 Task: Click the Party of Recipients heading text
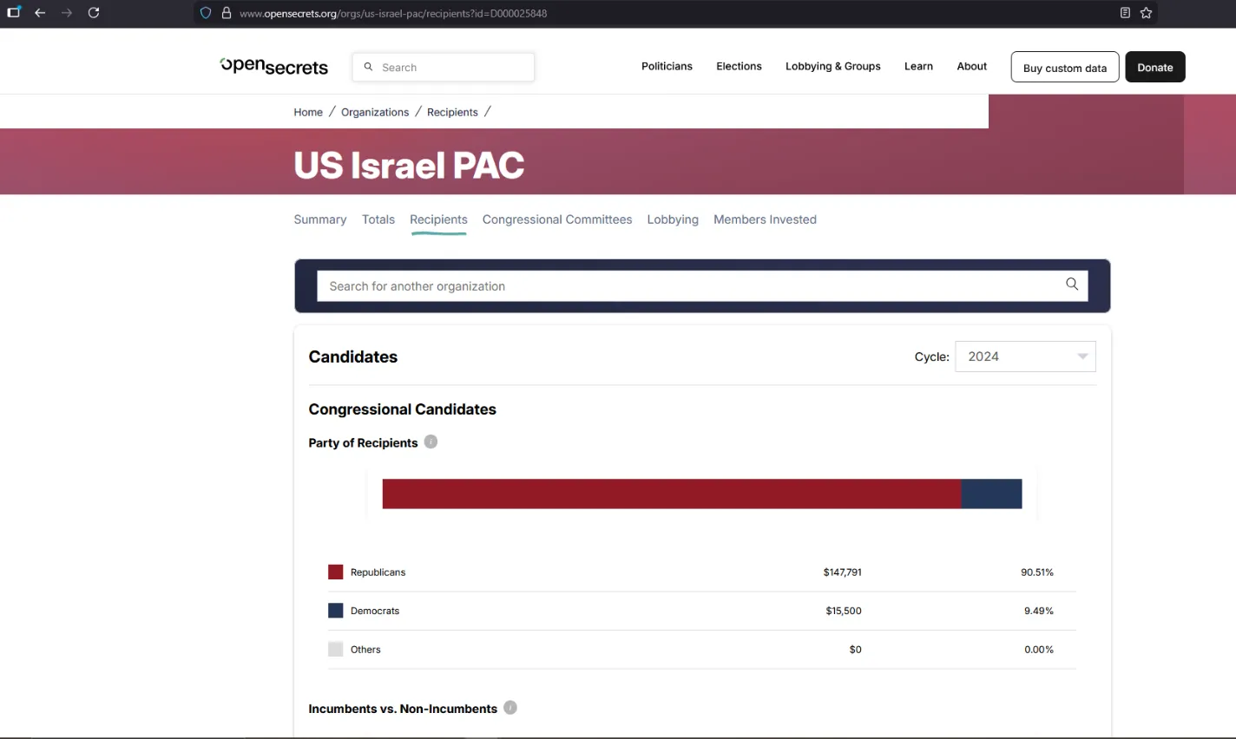click(363, 442)
